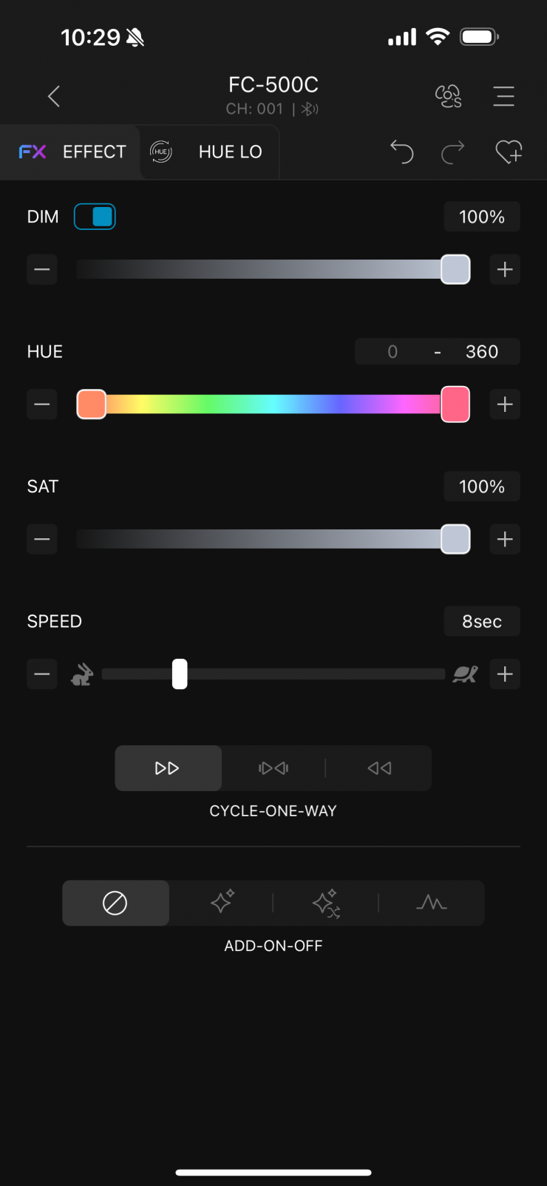Select bounce back-and-forth cycle icon
The width and height of the screenshot is (547, 1186).
pos(273,768)
